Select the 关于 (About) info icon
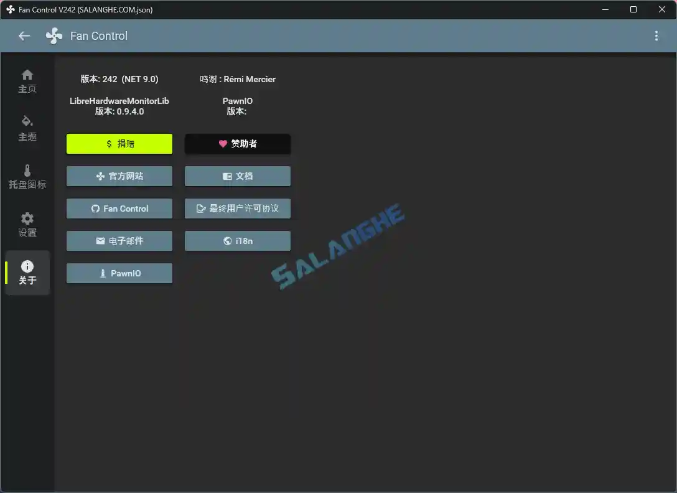This screenshot has height=493, width=677. coord(27,272)
